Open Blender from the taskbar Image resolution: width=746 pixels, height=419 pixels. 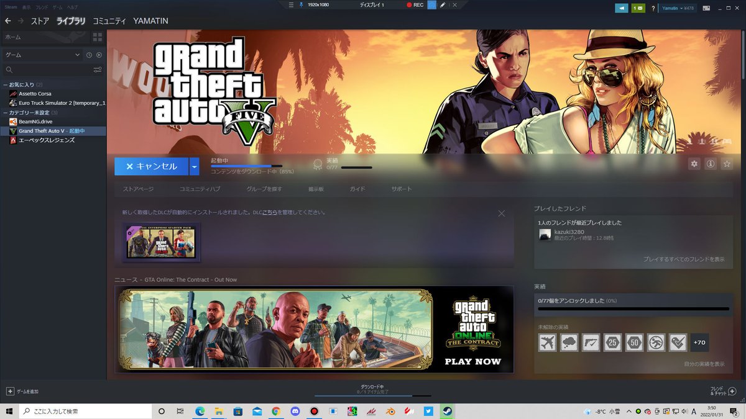pos(390,411)
